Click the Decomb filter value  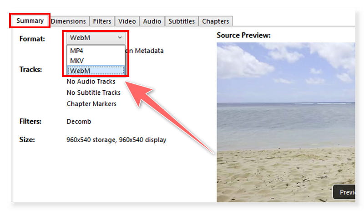(x=79, y=122)
